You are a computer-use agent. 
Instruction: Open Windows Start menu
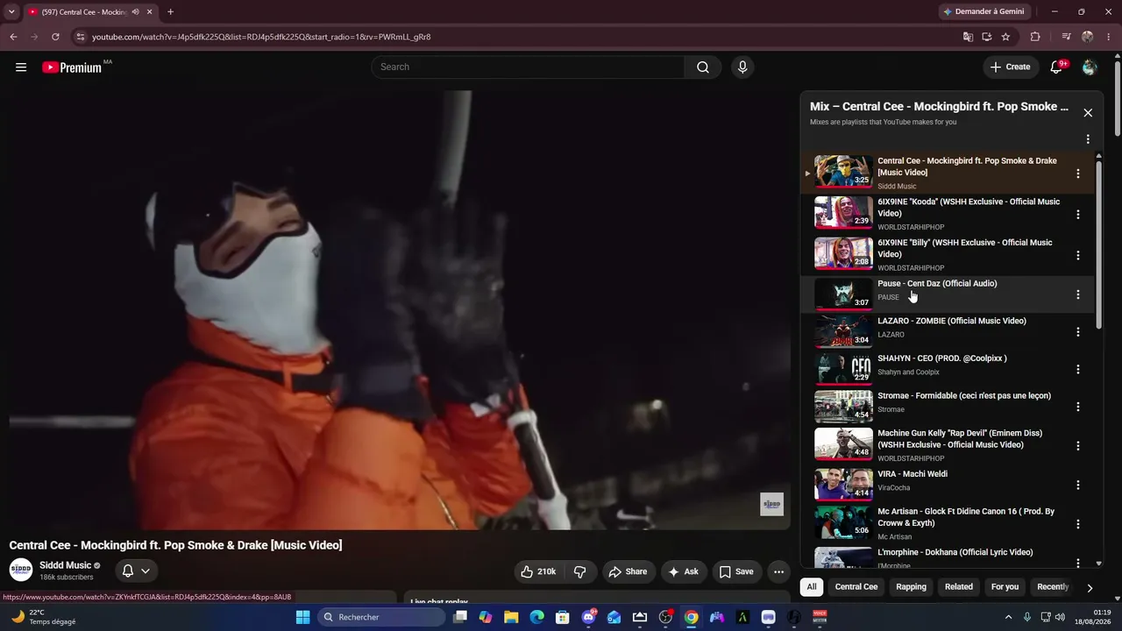tap(302, 617)
